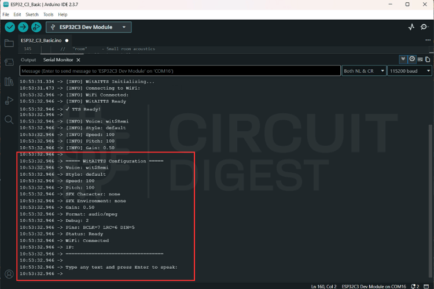
Task: Close the Serial Monitor tab
Action: click(78, 60)
